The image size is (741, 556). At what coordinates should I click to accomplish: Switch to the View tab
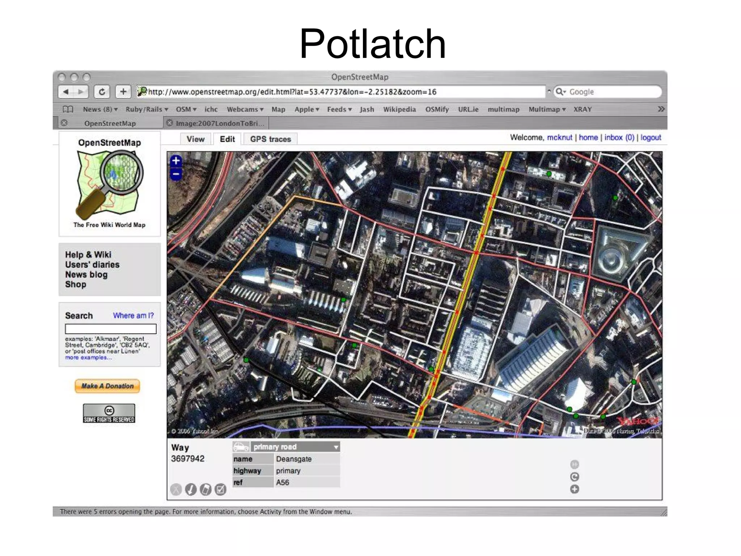pyautogui.click(x=195, y=139)
